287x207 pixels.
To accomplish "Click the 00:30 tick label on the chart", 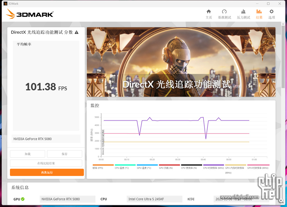I will pos(177,160).
